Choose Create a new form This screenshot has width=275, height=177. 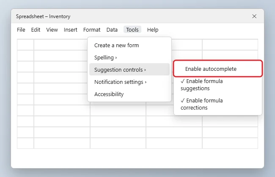[129, 45]
